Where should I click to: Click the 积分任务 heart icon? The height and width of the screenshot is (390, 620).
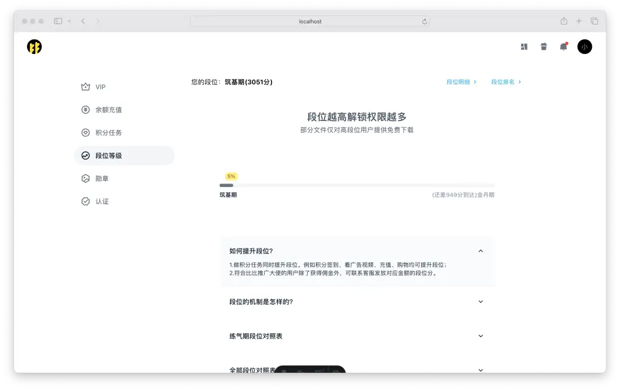coord(103,132)
